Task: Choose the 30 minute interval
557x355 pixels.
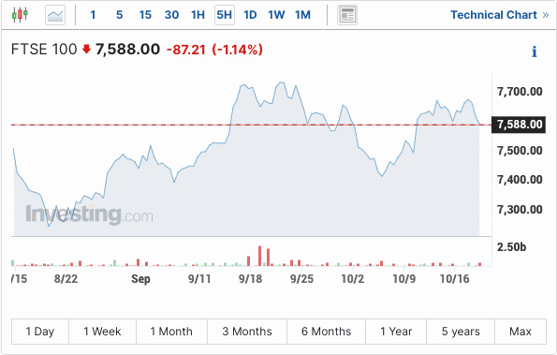Action: 171,15
